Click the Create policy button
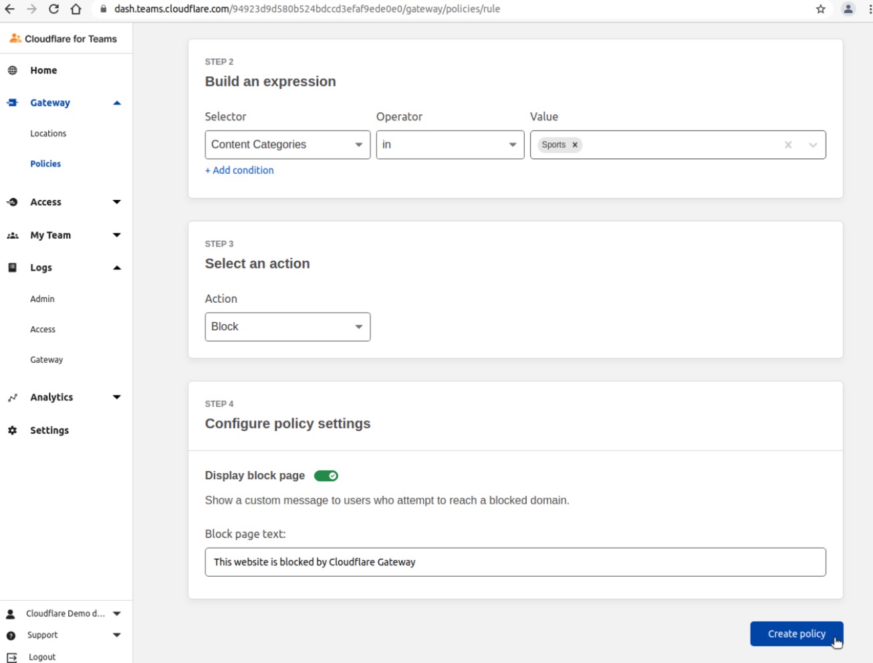 point(797,634)
